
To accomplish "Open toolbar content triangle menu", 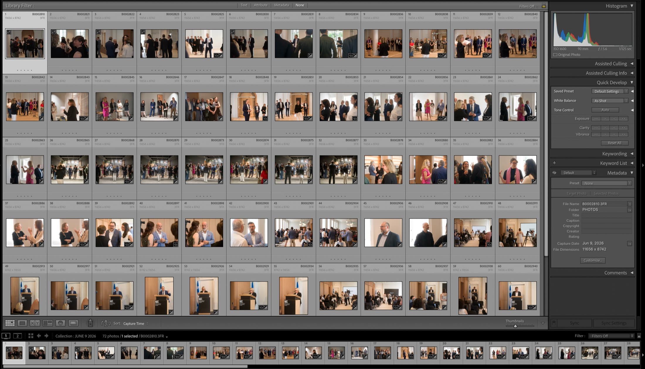I will (543, 323).
